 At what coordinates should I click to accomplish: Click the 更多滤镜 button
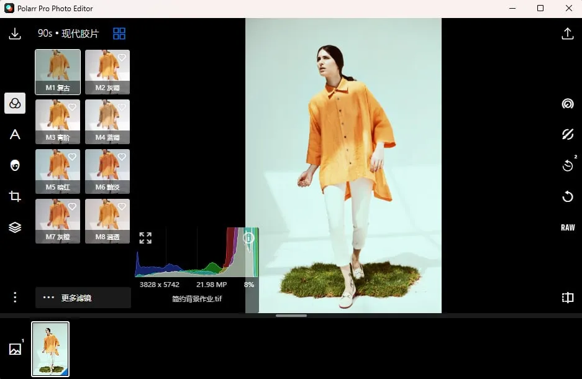coord(83,298)
